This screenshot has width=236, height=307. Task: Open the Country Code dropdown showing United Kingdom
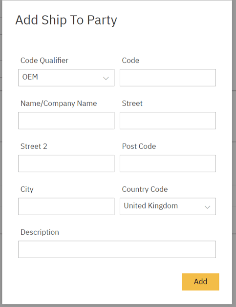tap(168, 206)
